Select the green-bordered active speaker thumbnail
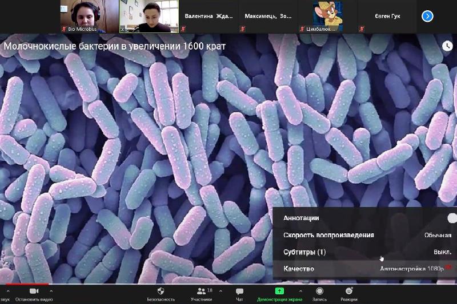 [149, 17]
